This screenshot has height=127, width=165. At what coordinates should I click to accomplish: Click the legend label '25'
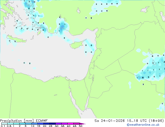pos(50,126)
